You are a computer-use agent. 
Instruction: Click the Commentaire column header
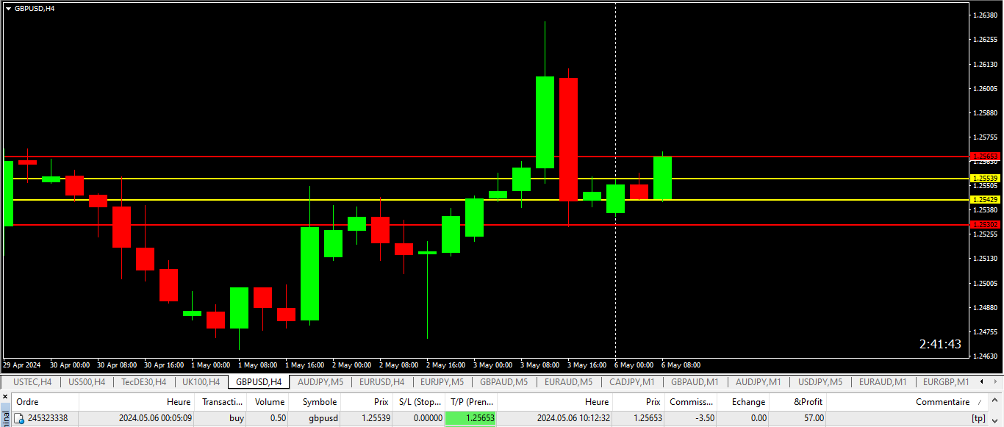[x=942, y=402]
